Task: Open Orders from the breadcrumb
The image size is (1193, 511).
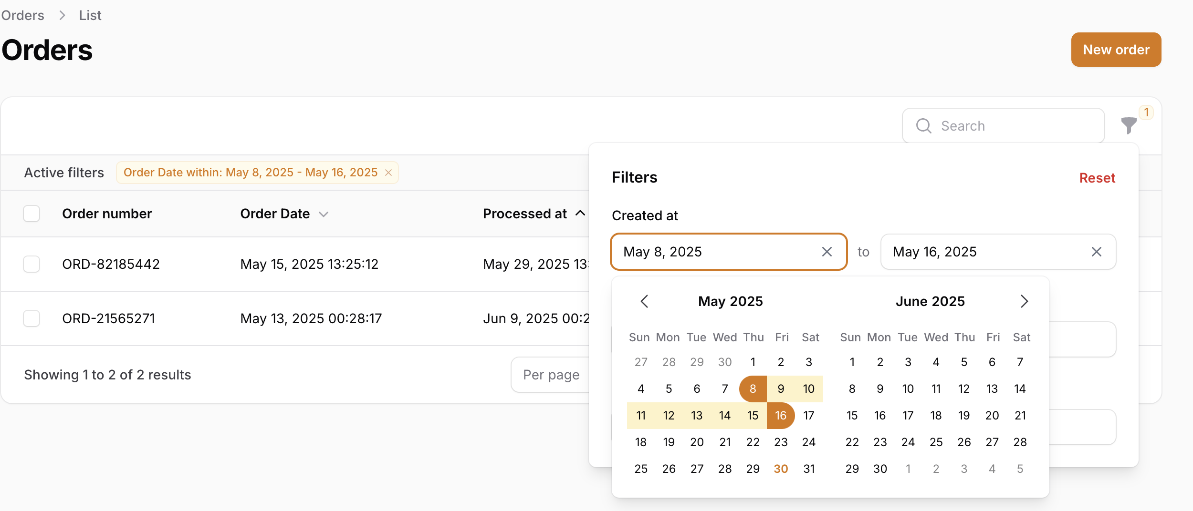Action: tap(22, 15)
